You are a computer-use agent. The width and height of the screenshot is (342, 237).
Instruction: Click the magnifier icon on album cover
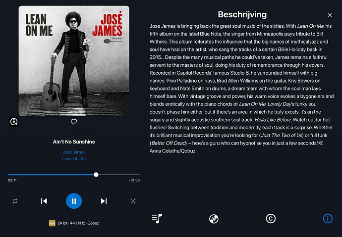pyautogui.click(x=14, y=122)
